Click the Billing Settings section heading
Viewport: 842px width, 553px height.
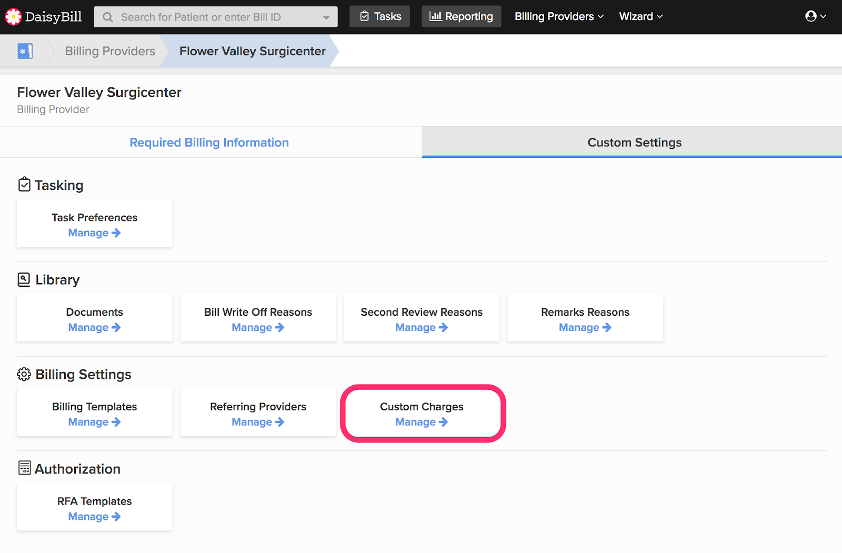tap(83, 374)
